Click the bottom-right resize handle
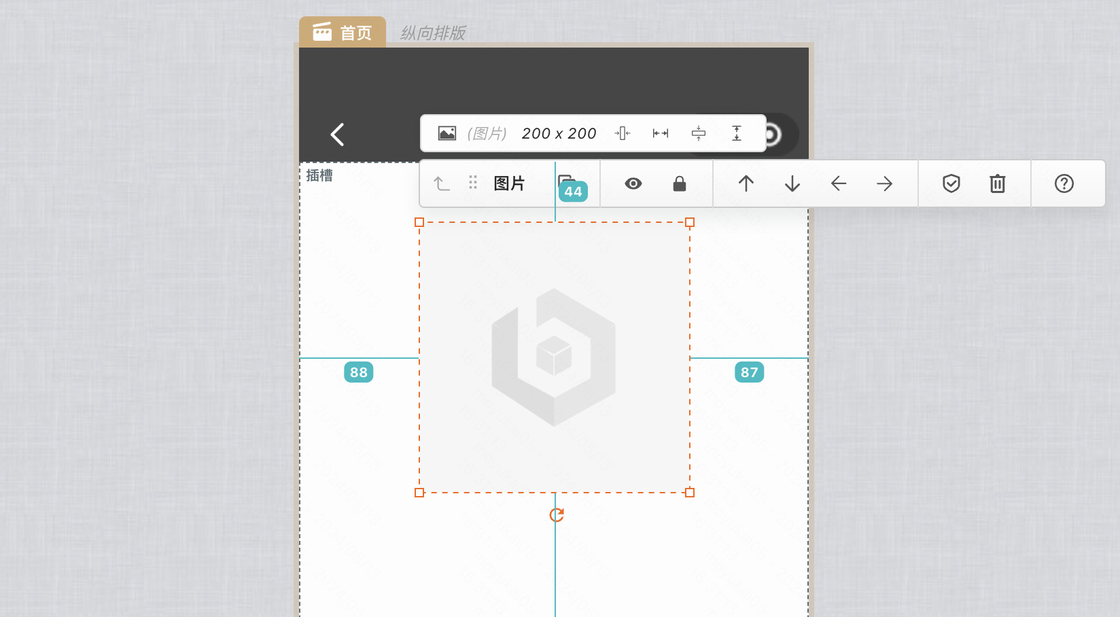 click(690, 493)
